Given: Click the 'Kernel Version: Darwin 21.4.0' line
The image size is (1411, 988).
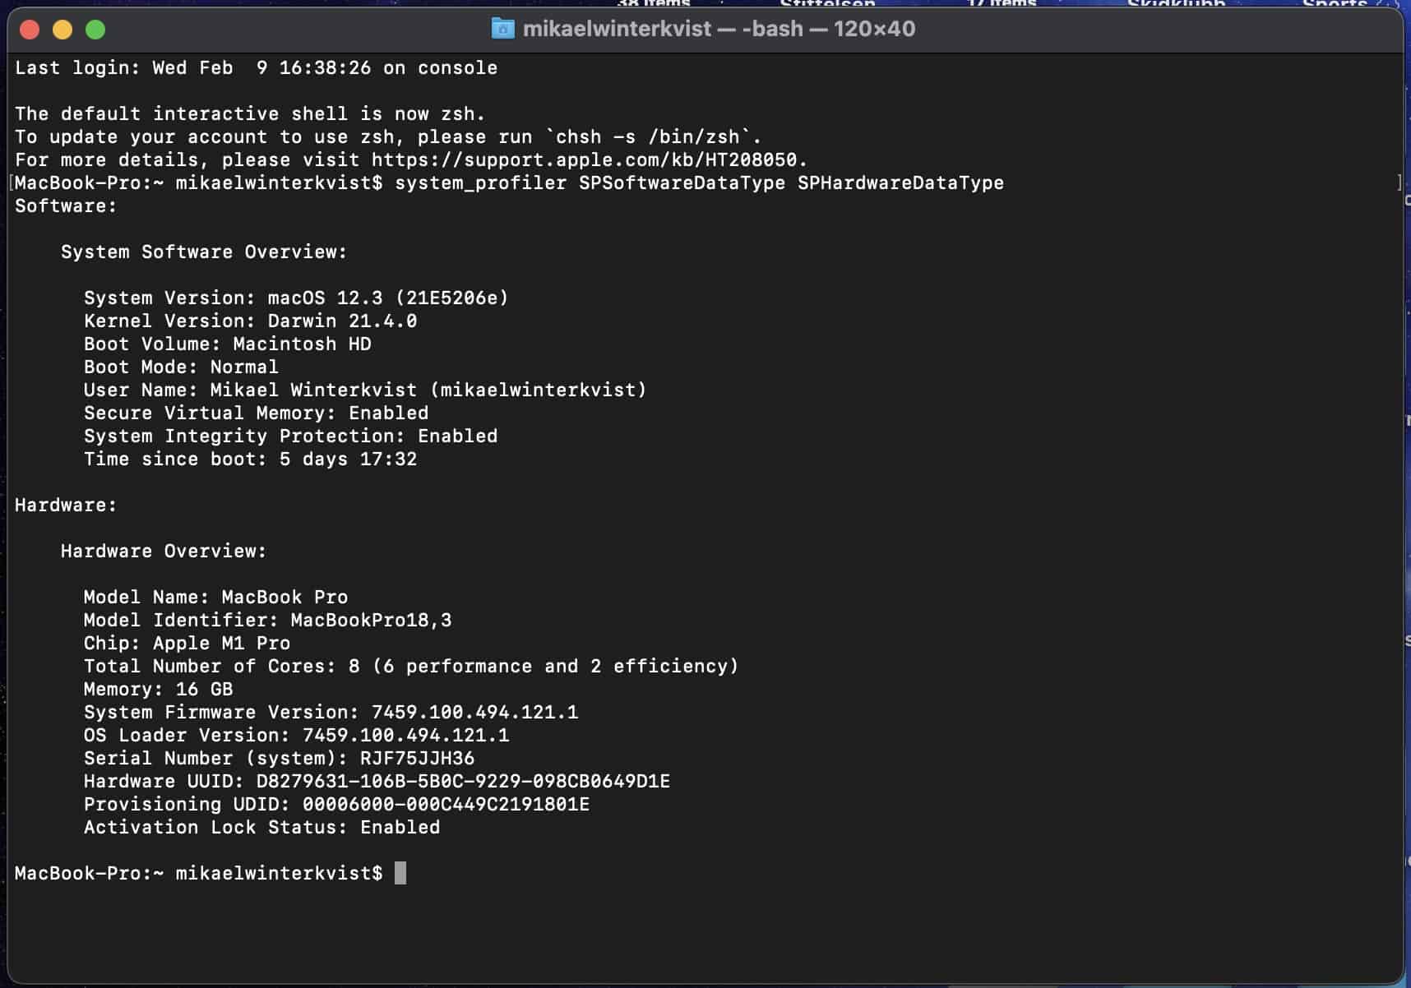Looking at the screenshot, I should click(250, 321).
